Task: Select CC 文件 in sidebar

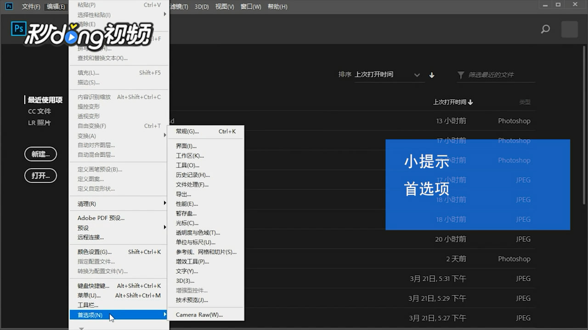Action: [x=40, y=111]
